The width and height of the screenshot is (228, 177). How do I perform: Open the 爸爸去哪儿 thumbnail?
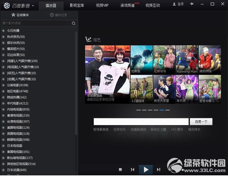[x=210, y=89]
